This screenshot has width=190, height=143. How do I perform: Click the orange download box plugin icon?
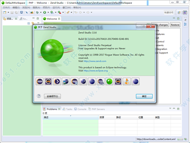[x=127, y=82]
